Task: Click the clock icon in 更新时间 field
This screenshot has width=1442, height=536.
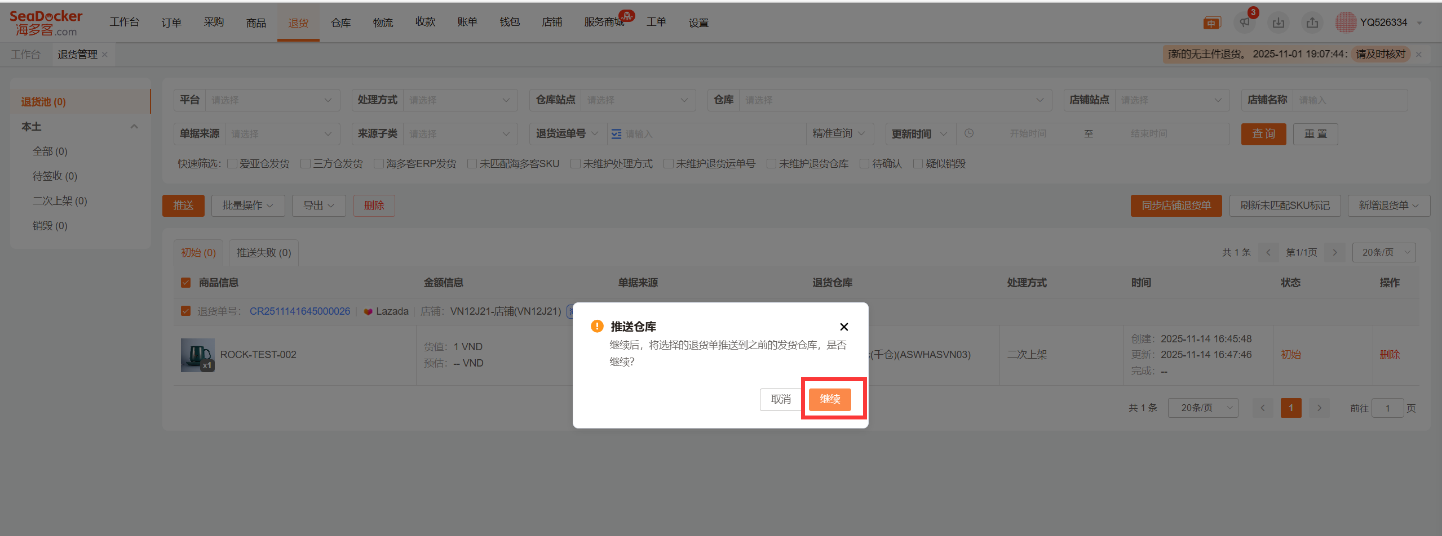Action: pyautogui.click(x=968, y=133)
